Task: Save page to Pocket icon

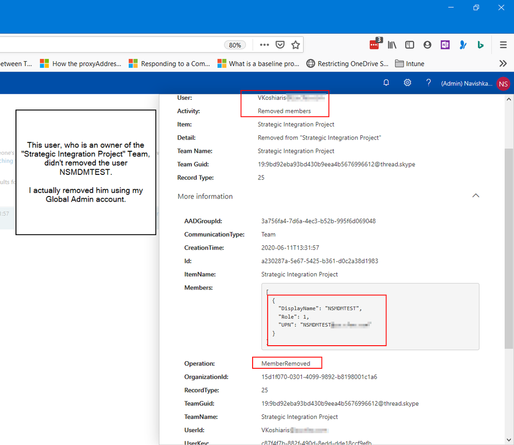Action: pos(280,45)
